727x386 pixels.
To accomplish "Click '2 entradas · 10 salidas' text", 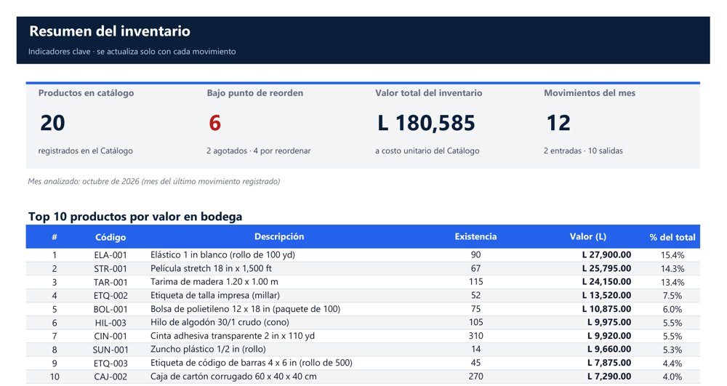I will [x=583, y=150].
